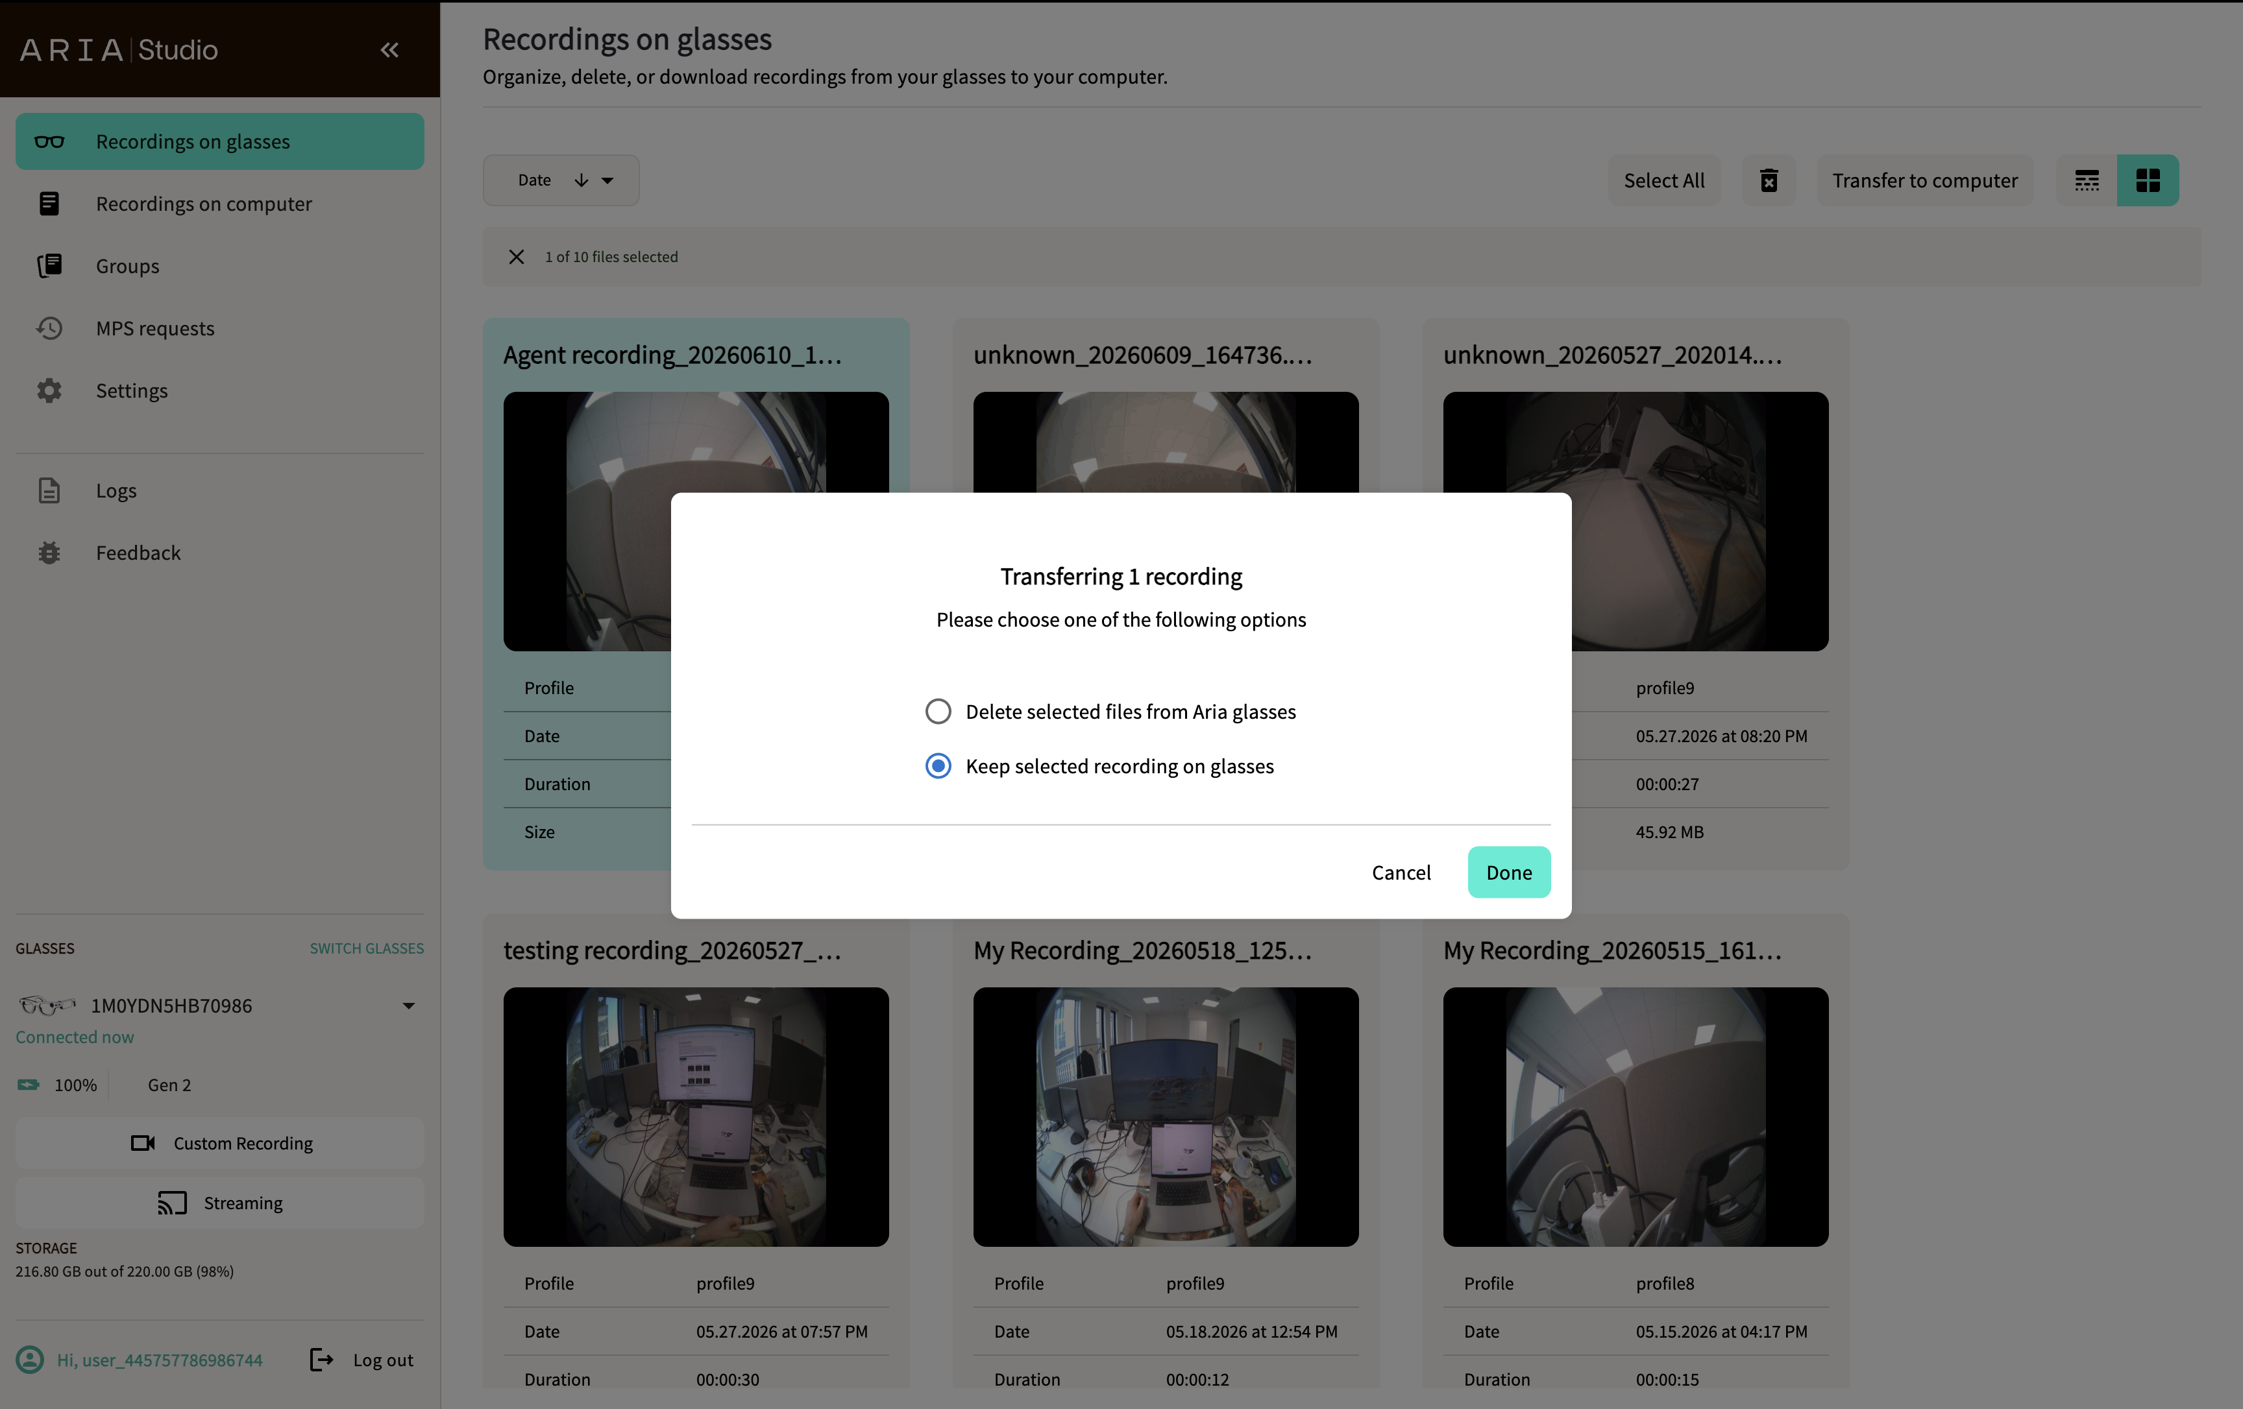Collapse the sidebar with double-chevron icon
The height and width of the screenshot is (1409, 2243).
pos(389,49)
